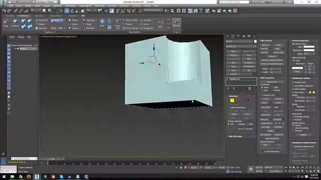321x180 pixels.
Task: Open the Create Selection Set dropdown
Action: pyautogui.click(x=153, y=10)
